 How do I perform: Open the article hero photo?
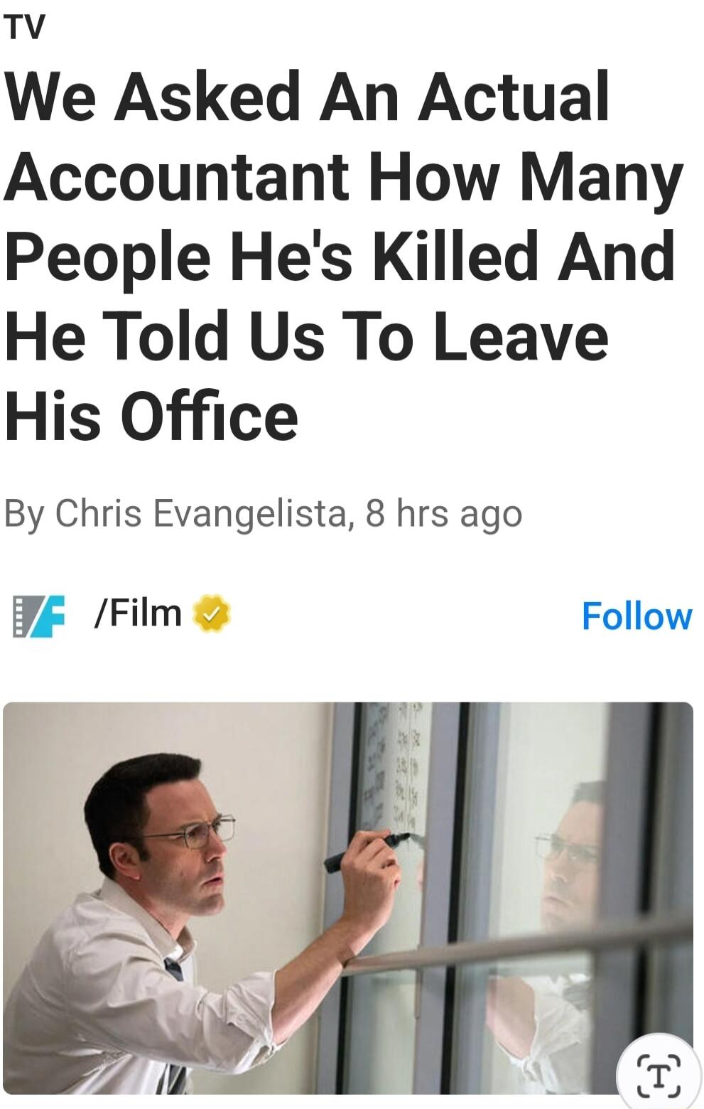pos(348,898)
